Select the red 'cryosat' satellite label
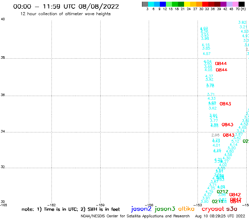The width and height of the screenshot is (249, 219). (213, 209)
